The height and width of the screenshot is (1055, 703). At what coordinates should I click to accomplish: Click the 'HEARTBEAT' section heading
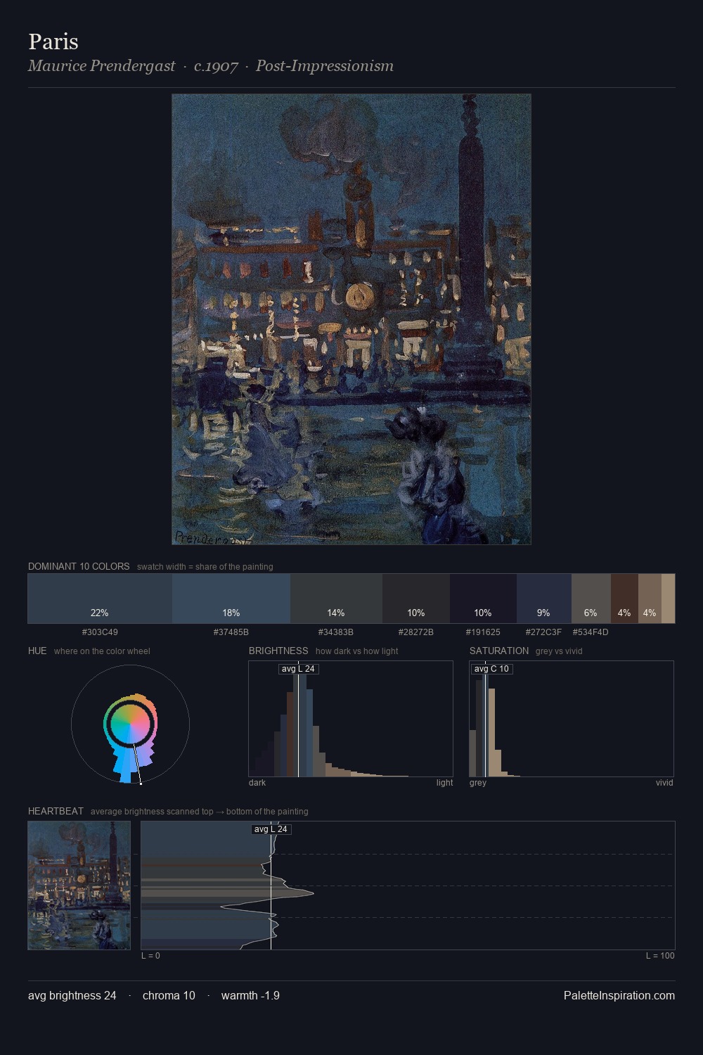[56, 811]
